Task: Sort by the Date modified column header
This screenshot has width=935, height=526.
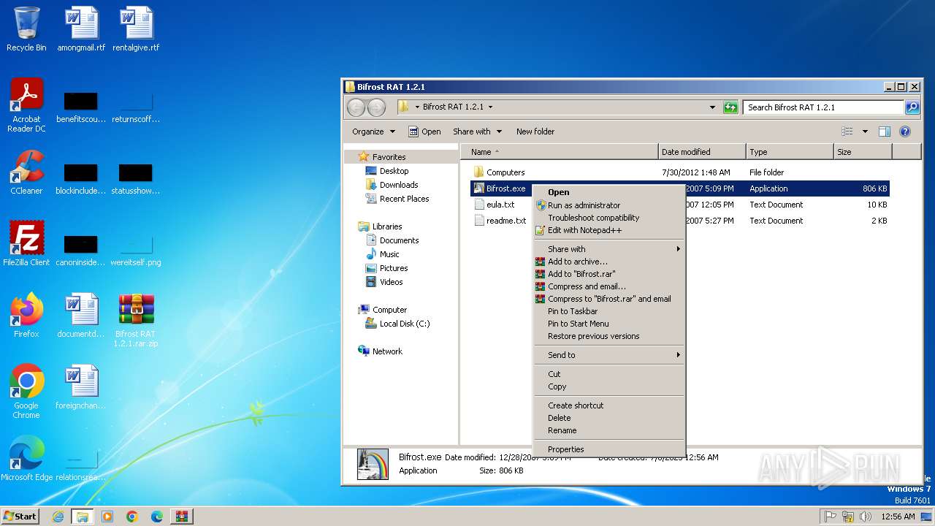Action: [x=702, y=152]
